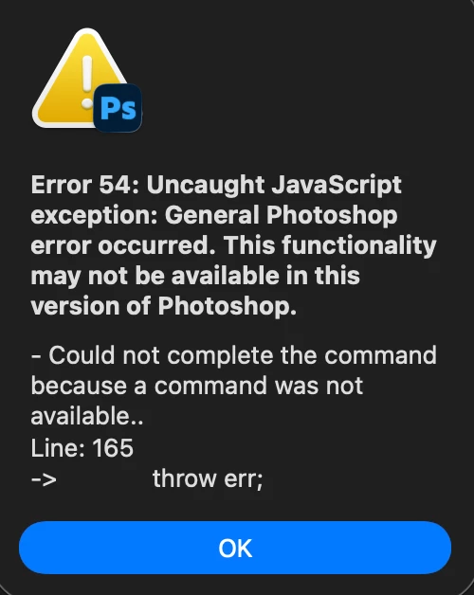The image size is (474, 595).
Task: Click the "Uncaught JavaScript" text
Action: [x=274, y=186]
